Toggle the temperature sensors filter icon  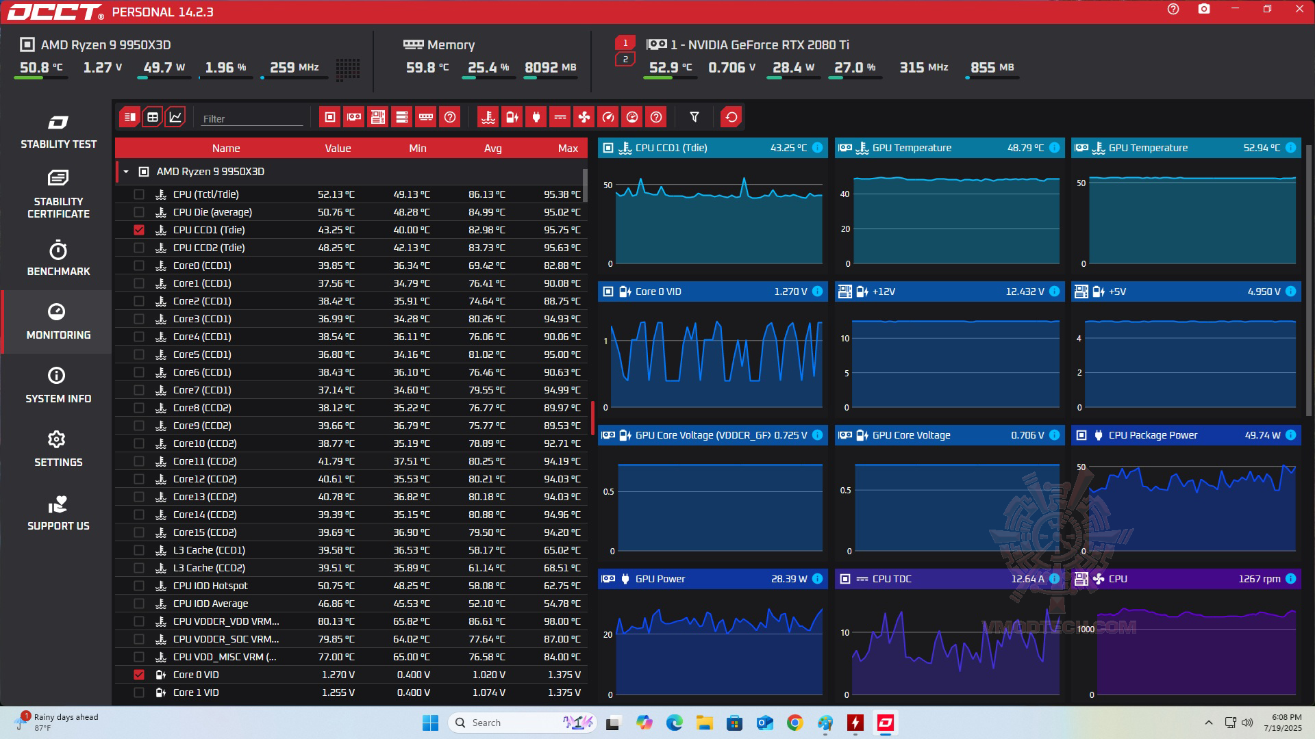(x=488, y=117)
